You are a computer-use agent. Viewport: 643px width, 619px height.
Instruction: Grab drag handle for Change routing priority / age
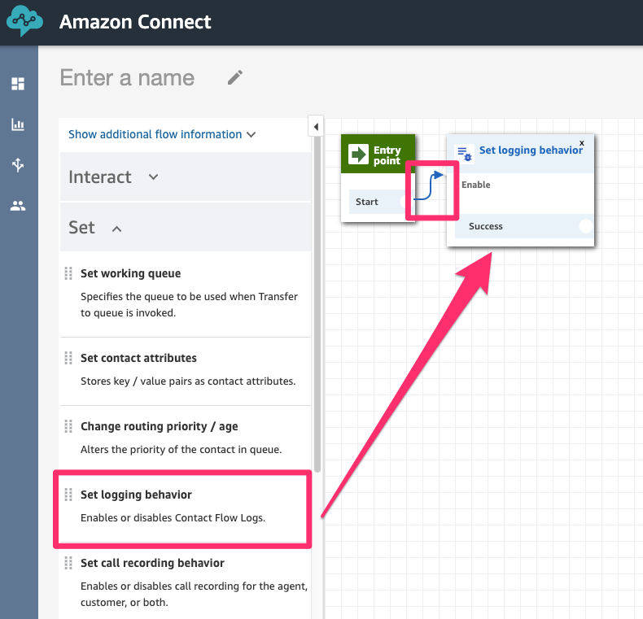[68, 426]
